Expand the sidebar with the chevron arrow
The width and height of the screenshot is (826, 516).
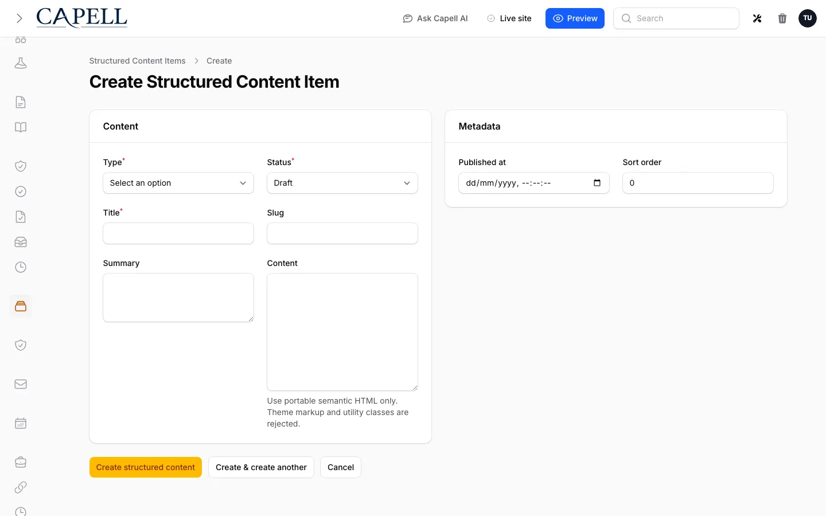(x=20, y=18)
